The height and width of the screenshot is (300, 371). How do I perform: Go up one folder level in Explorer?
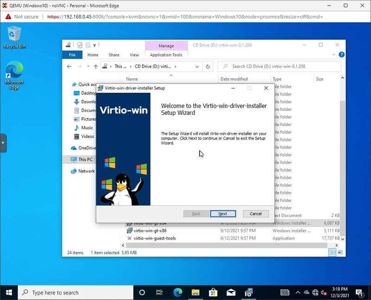[96, 66]
